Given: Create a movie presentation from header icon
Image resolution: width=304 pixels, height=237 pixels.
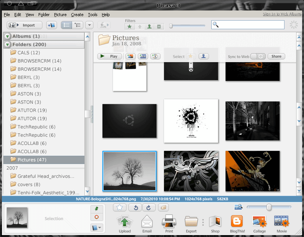Looking at the screenshot, I should coord(143,56).
